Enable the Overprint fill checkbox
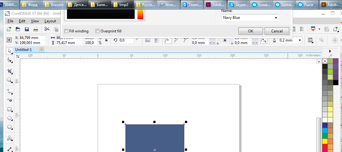Image resolution: width=342 pixels, height=152 pixels. 97,31
